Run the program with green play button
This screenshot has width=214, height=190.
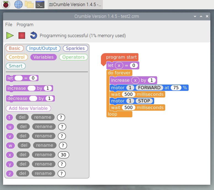pos(10,36)
